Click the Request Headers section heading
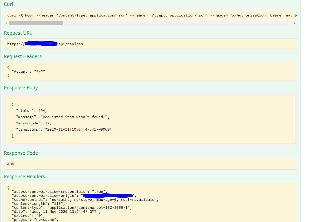322x222 pixels. point(23,56)
